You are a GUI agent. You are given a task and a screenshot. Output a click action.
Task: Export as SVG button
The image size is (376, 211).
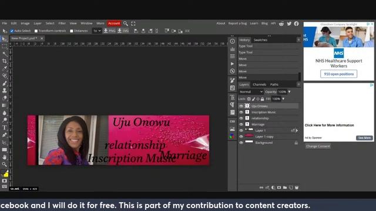123,31
